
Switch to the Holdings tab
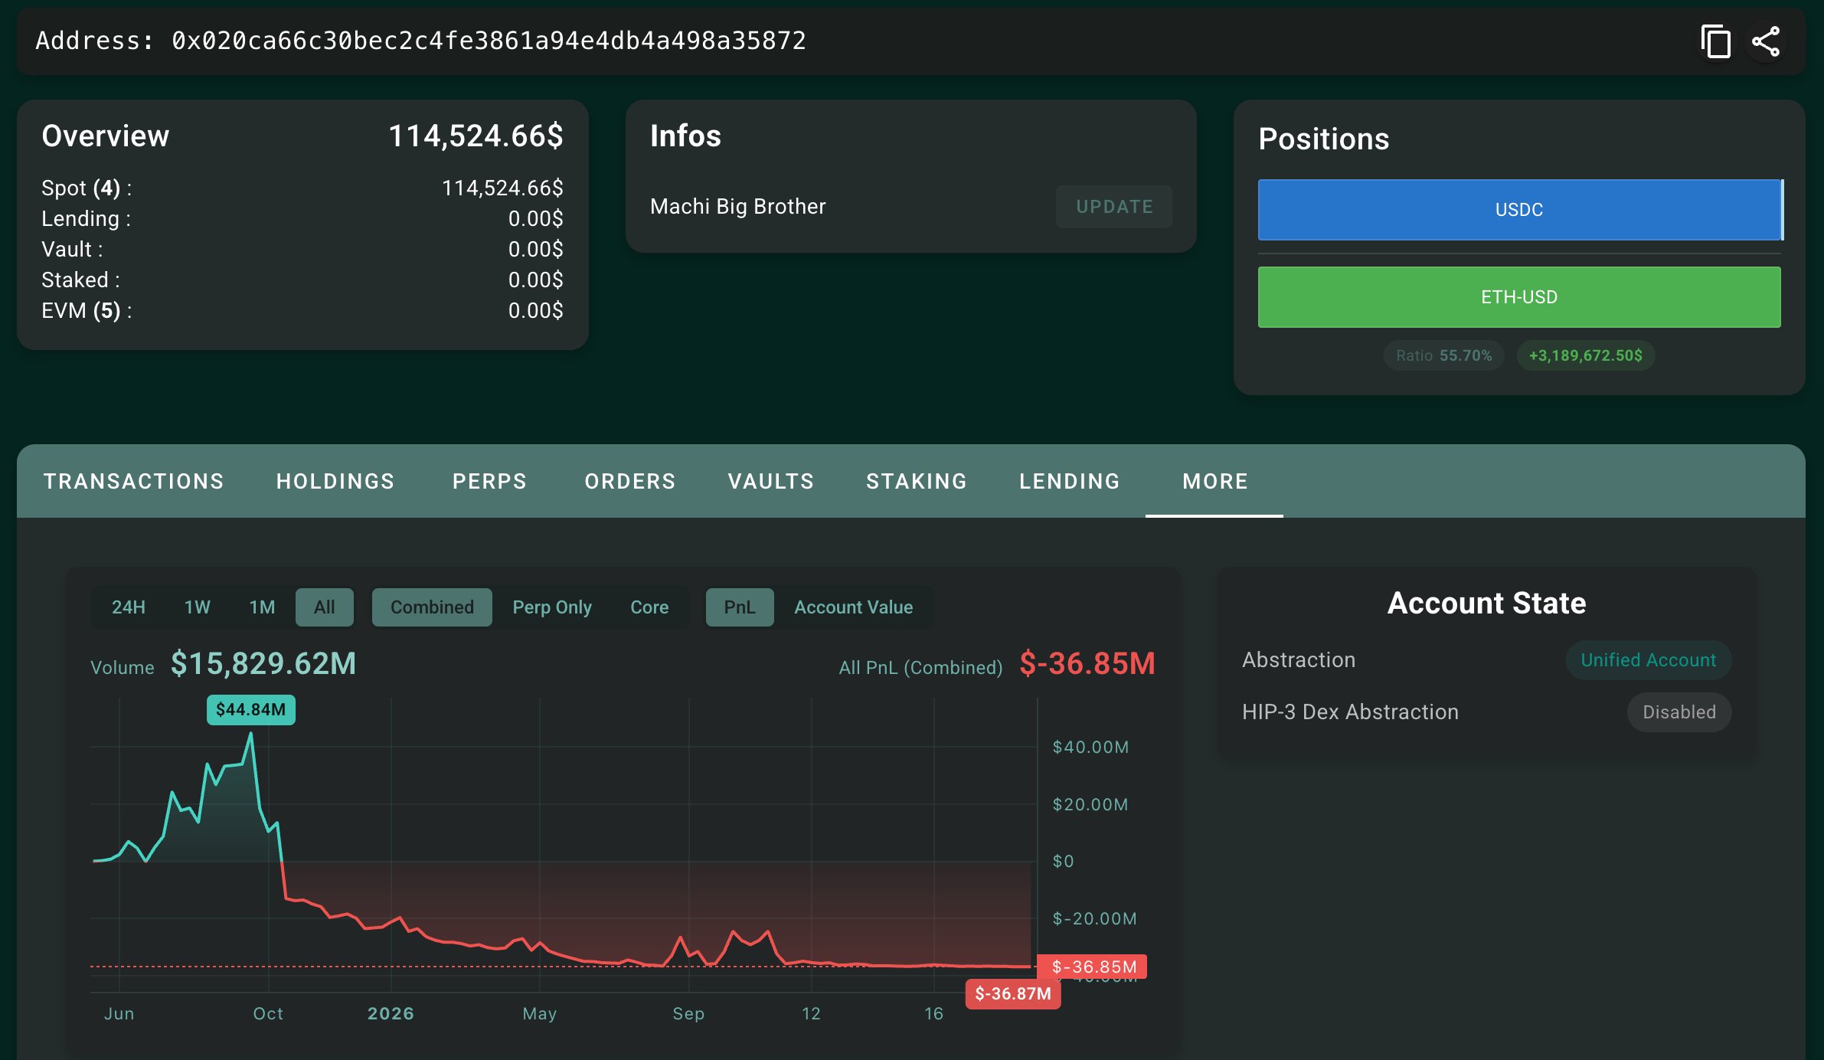pos(335,481)
